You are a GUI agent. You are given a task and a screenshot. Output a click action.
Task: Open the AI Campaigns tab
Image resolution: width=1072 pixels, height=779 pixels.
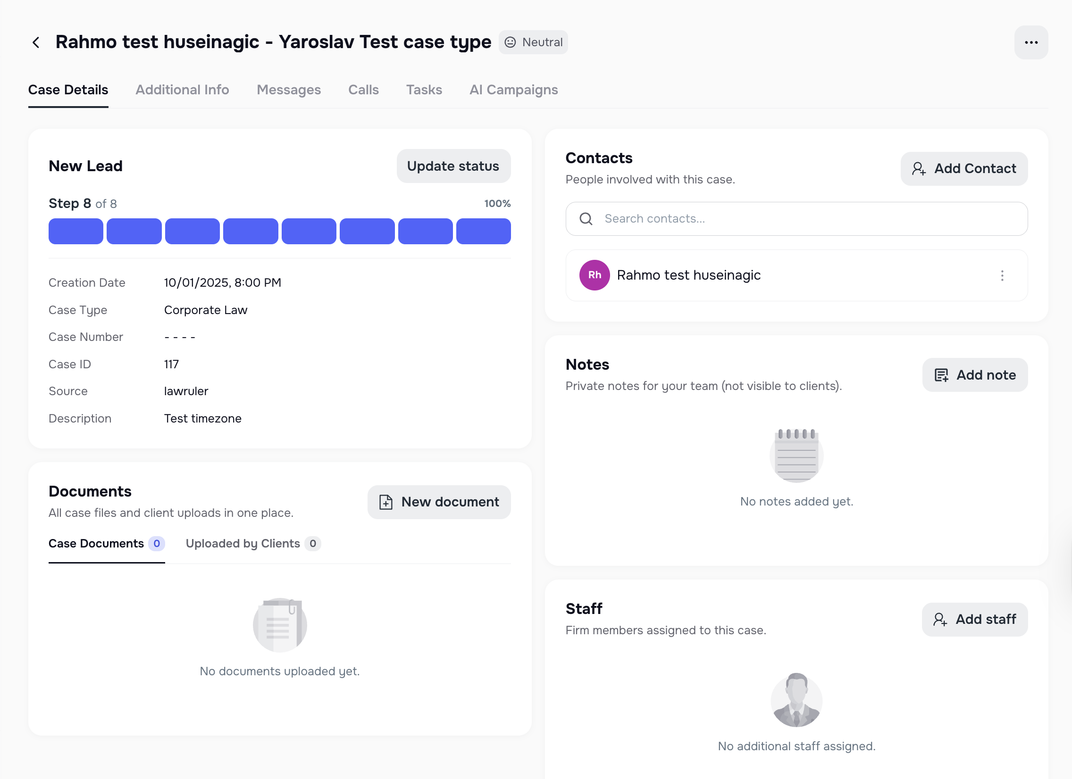[x=513, y=90]
